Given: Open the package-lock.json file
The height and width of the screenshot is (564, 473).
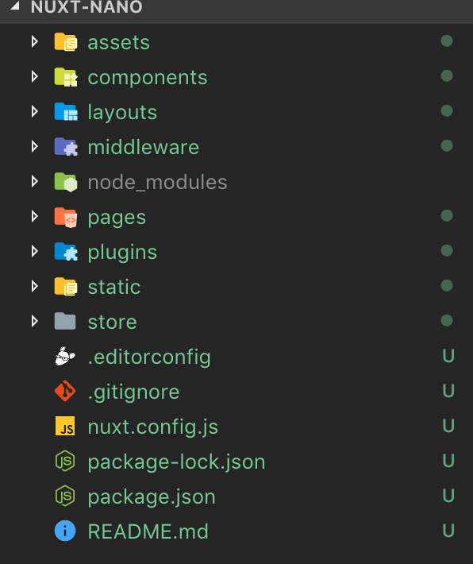Looking at the screenshot, I should [x=236, y=461].
